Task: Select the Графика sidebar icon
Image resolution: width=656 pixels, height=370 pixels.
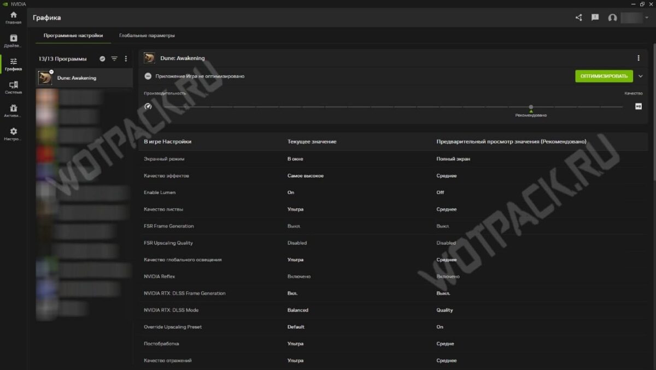Action: click(13, 64)
